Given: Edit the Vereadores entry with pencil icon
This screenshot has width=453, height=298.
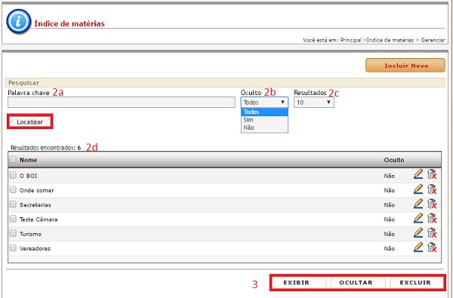Looking at the screenshot, I should tap(418, 247).
